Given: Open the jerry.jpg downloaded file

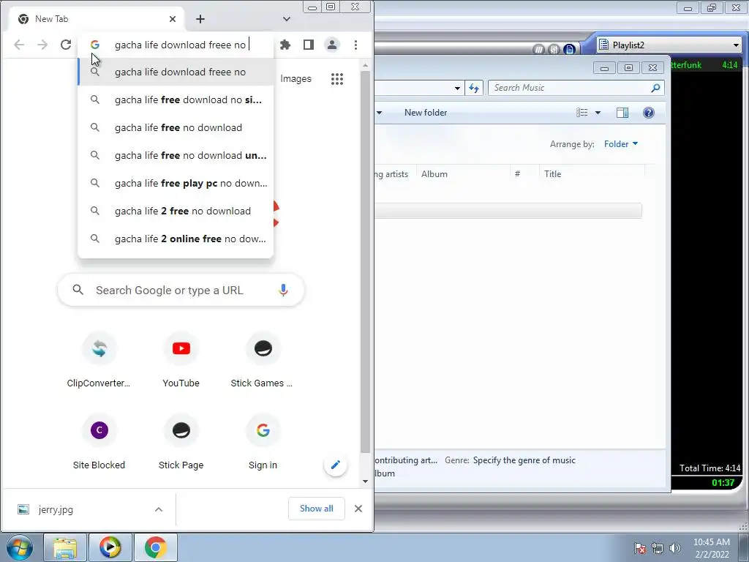Looking at the screenshot, I should (56, 509).
